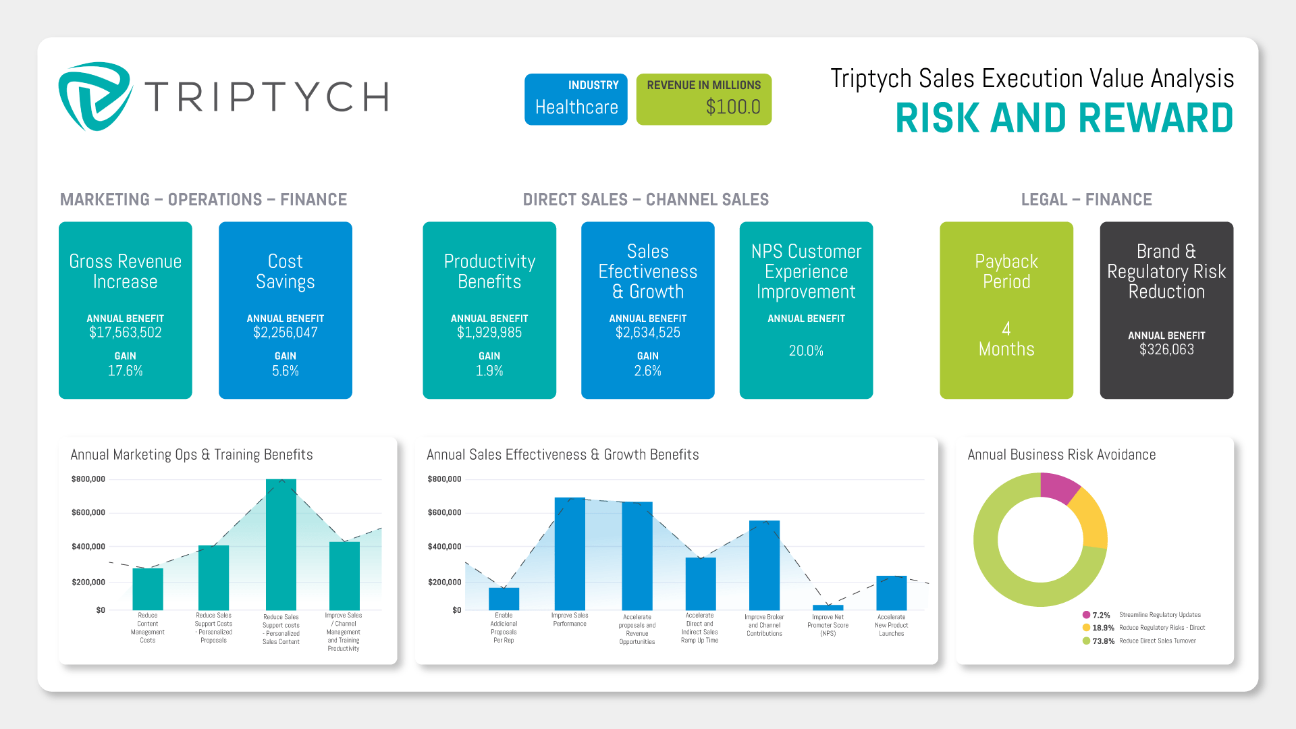Select the Direct Sales – Channel Sales section header

pos(646,199)
